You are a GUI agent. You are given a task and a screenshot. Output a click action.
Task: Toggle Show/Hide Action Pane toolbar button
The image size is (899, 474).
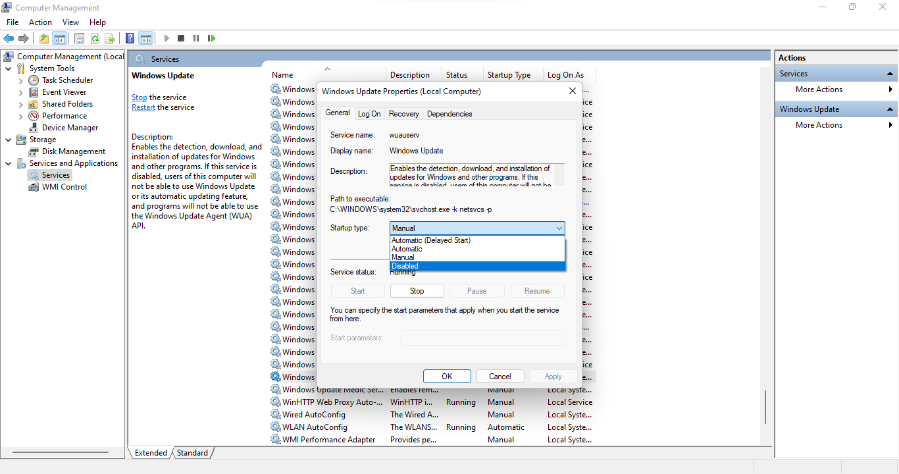pos(145,38)
